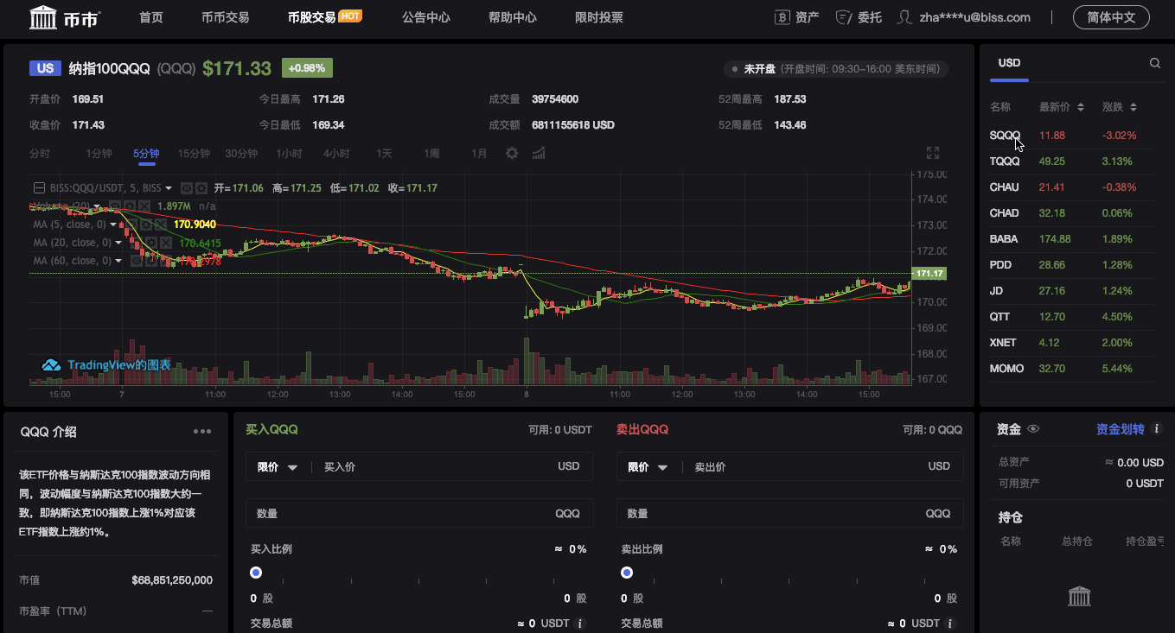1175x633 pixels.
Task: Select the MOMO row in list
Action: click(x=1072, y=369)
